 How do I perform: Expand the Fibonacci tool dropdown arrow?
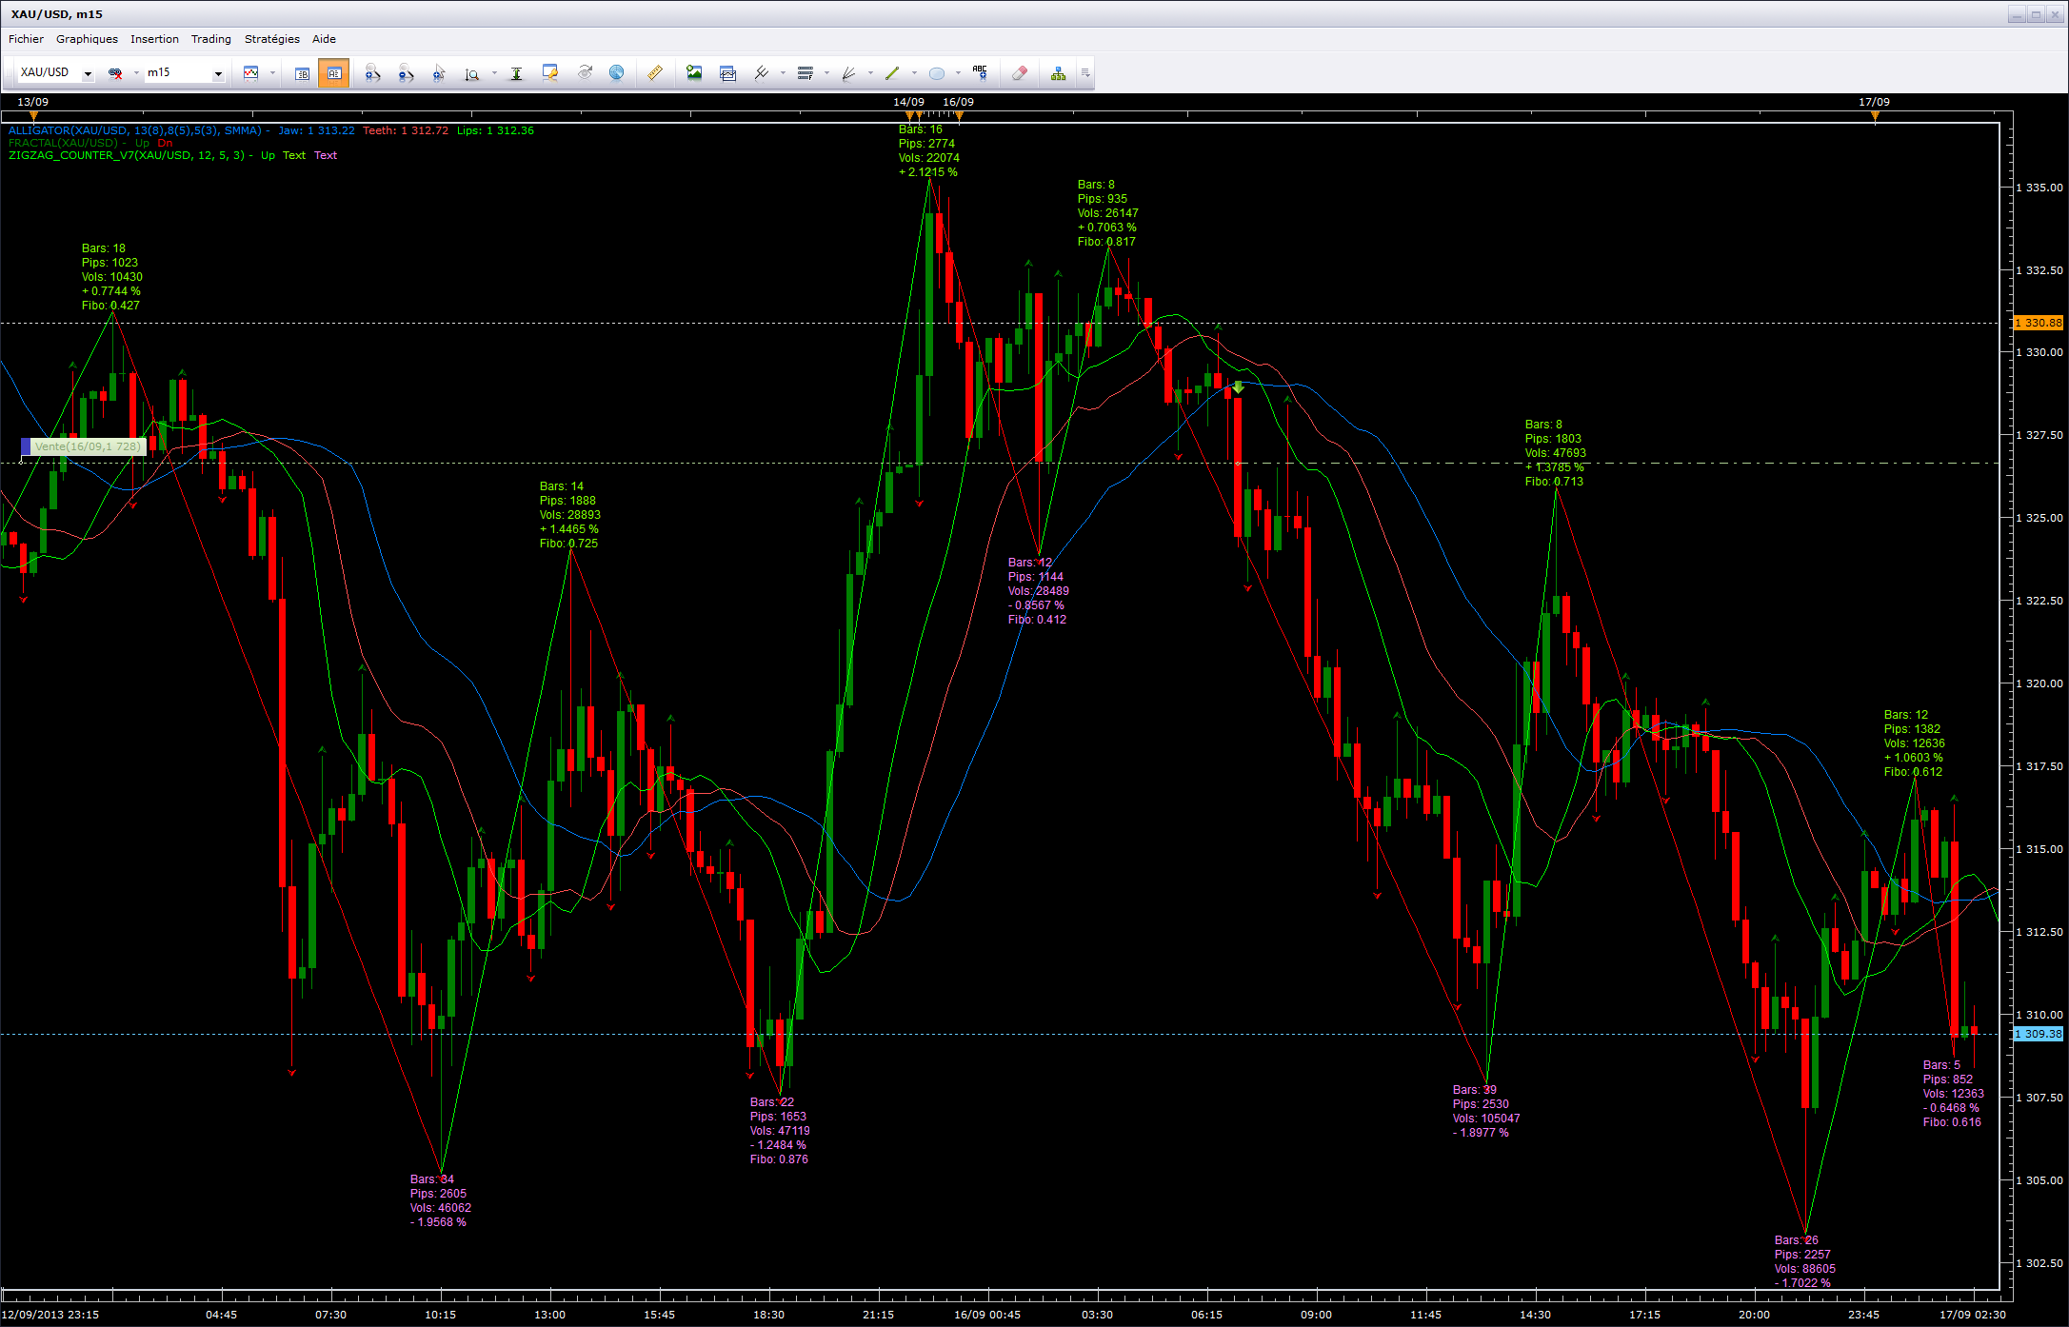coord(826,73)
